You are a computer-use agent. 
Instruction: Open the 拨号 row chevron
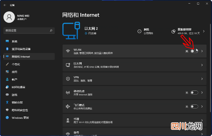tap(202, 134)
